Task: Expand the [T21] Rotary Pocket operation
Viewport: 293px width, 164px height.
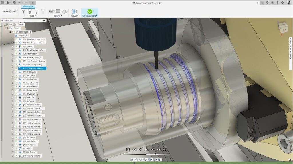Action: (12, 54)
